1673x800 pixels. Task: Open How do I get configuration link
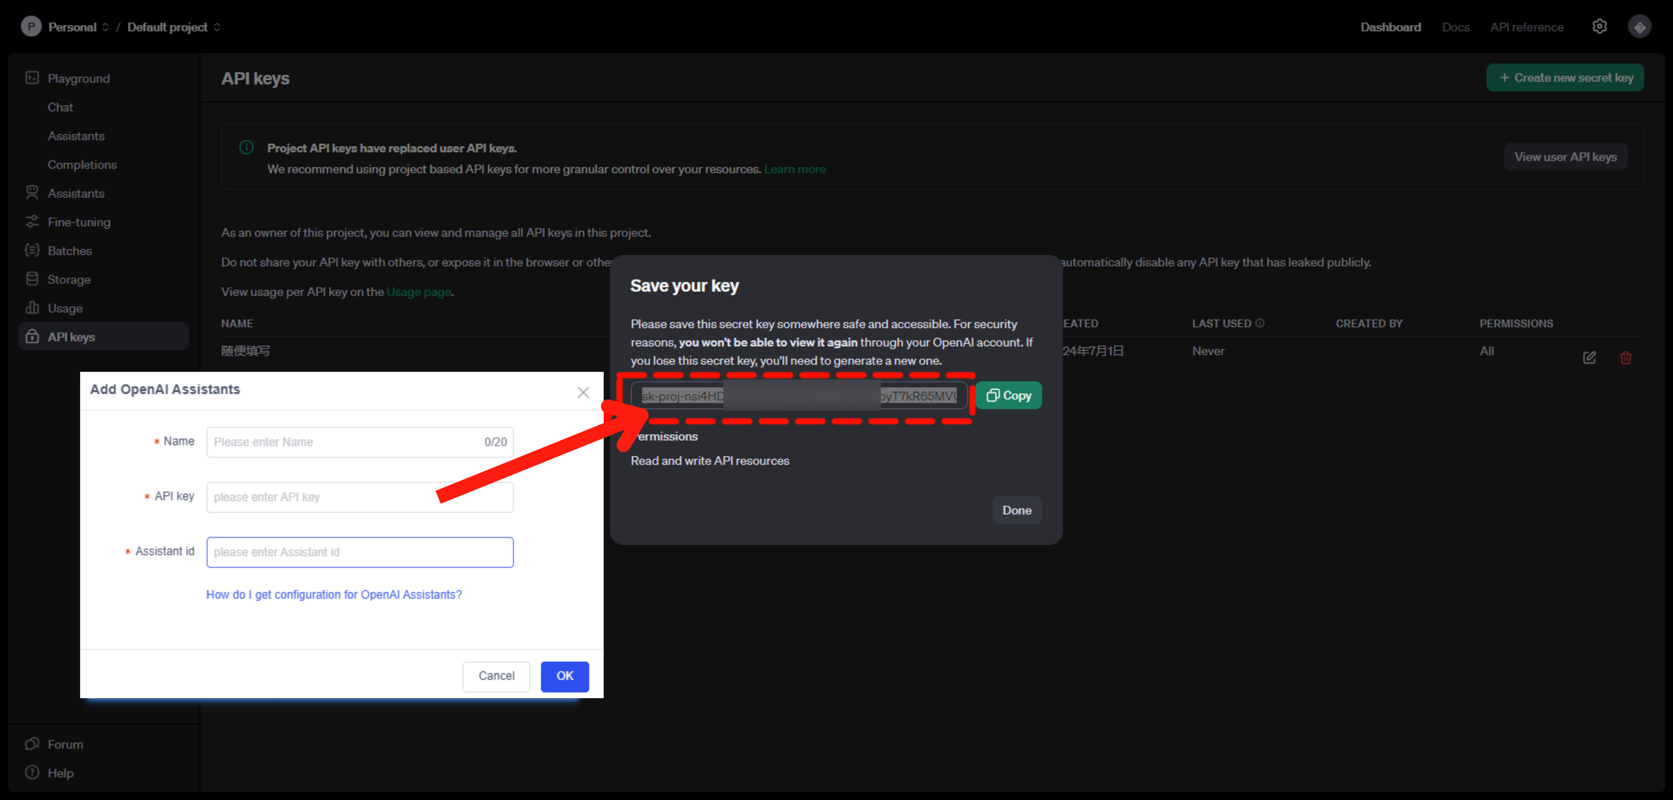(x=334, y=594)
